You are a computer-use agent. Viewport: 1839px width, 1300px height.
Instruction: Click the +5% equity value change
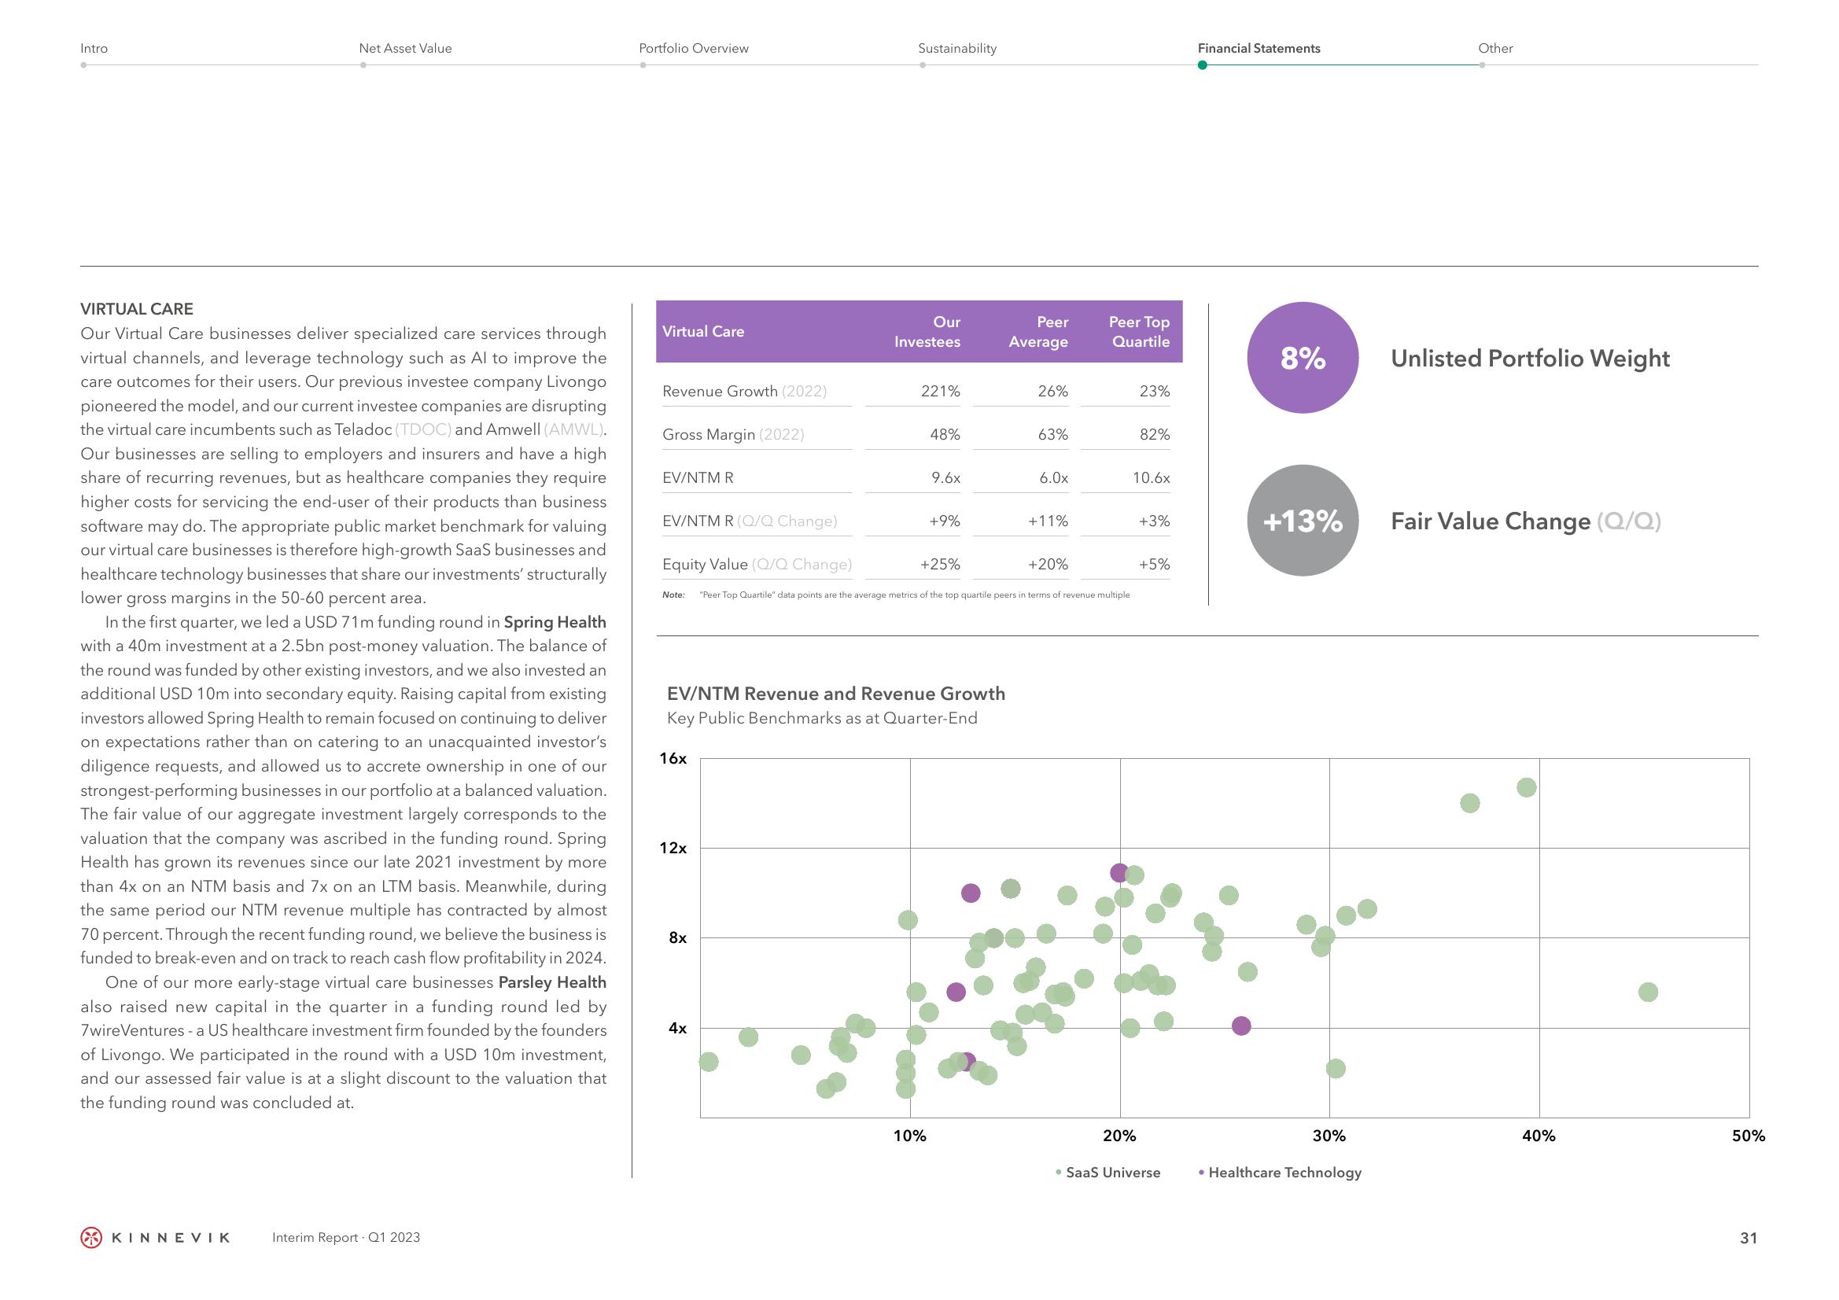[x=1154, y=564]
